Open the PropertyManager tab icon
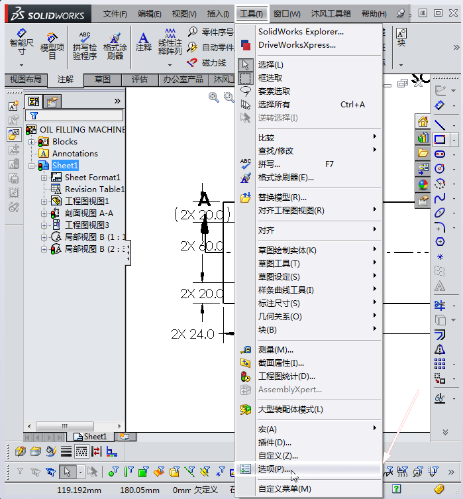 52,102
